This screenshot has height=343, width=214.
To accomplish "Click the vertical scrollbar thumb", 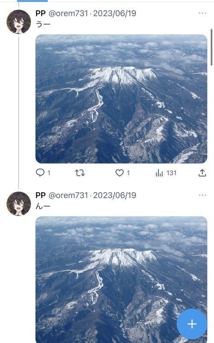I will pos(211,47).
